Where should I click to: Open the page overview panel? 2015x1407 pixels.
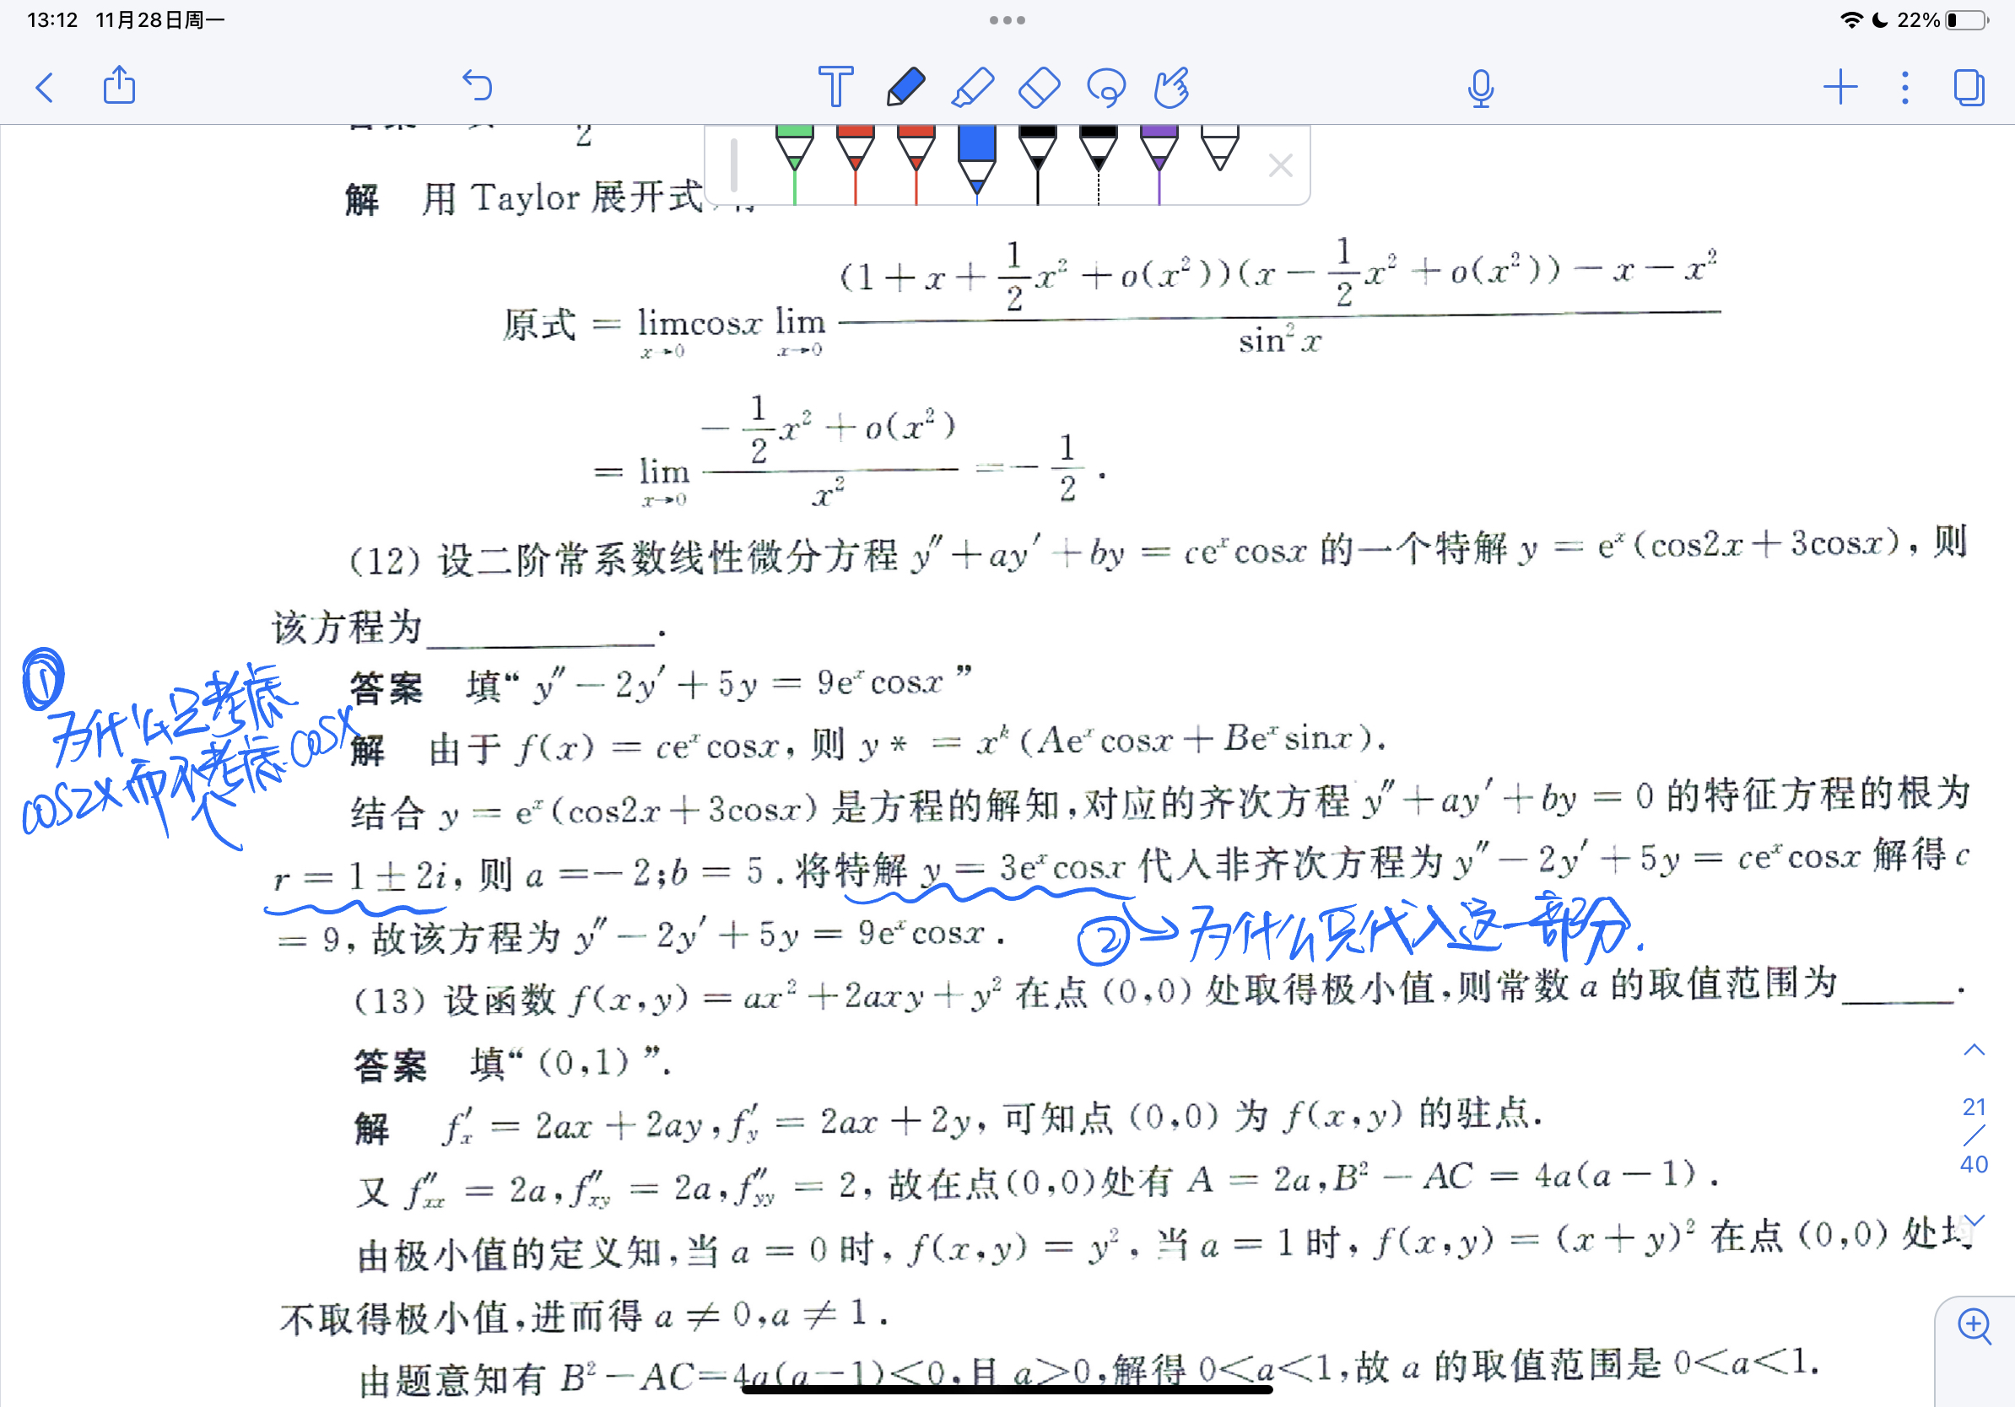pos(1969,87)
